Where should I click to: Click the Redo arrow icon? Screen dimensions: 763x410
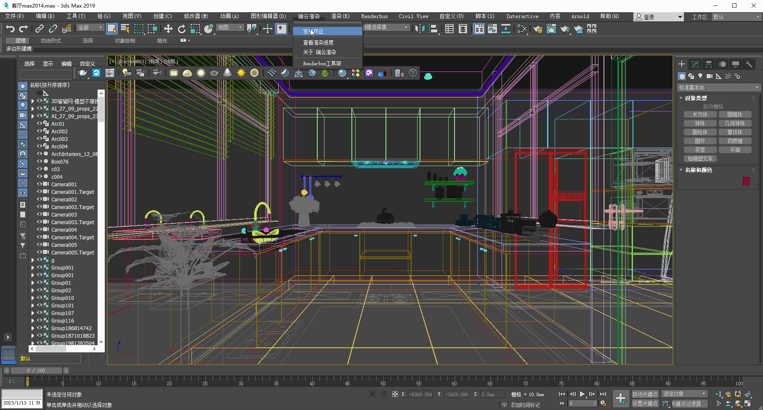[x=24, y=29]
